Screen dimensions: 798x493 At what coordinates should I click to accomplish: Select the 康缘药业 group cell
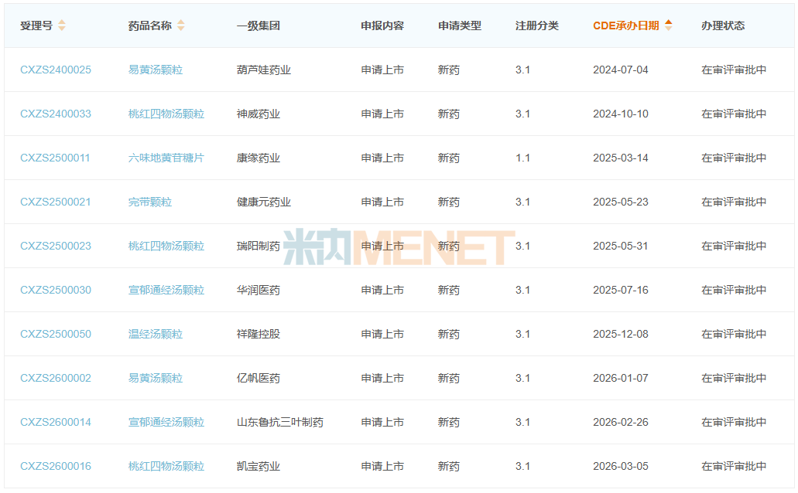(258, 158)
